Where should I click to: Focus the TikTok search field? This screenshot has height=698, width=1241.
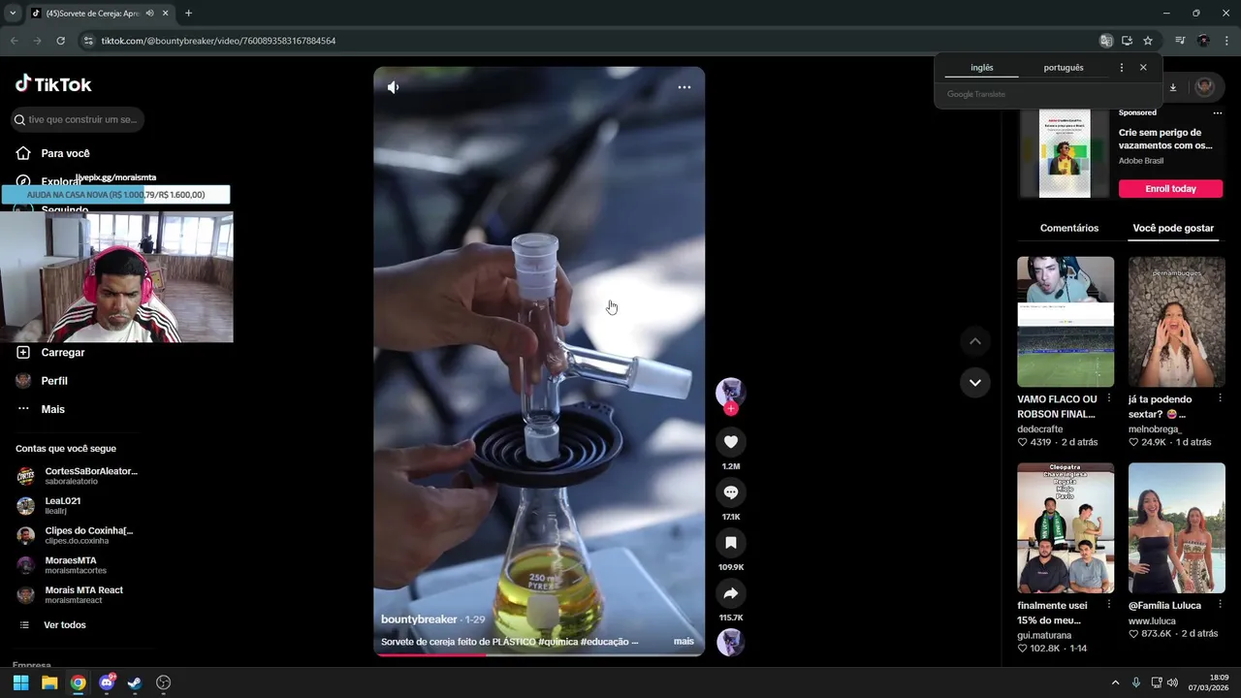(x=78, y=119)
